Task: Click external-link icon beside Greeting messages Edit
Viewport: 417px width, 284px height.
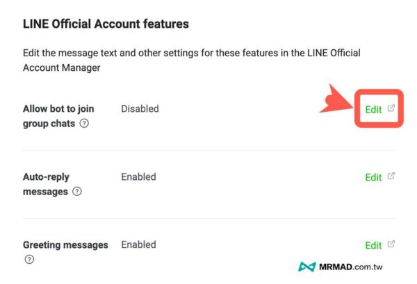Action: pos(391,244)
